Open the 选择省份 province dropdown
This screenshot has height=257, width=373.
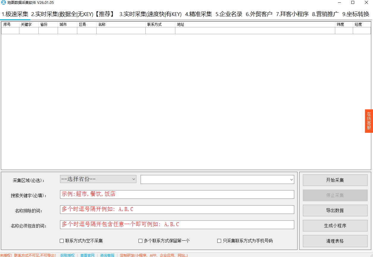click(98, 179)
